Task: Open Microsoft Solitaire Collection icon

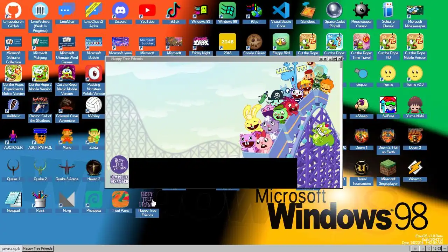Action: (x=13, y=42)
